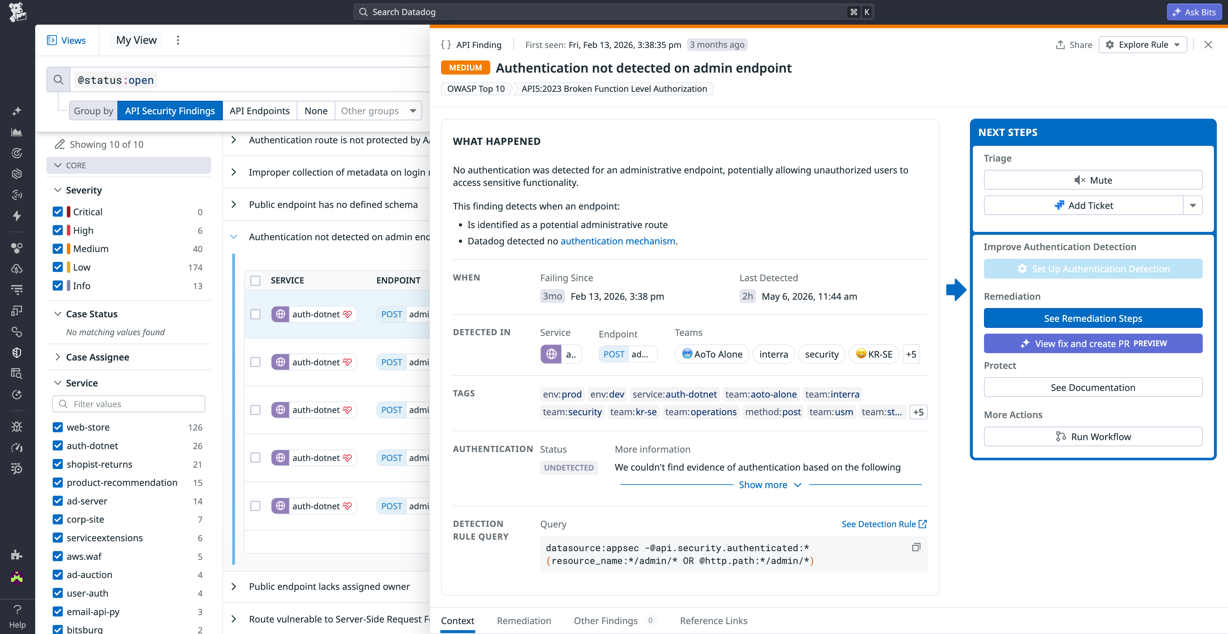The image size is (1228, 634).
Task: Expand the Case Assignee facet
Action: [58, 357]
